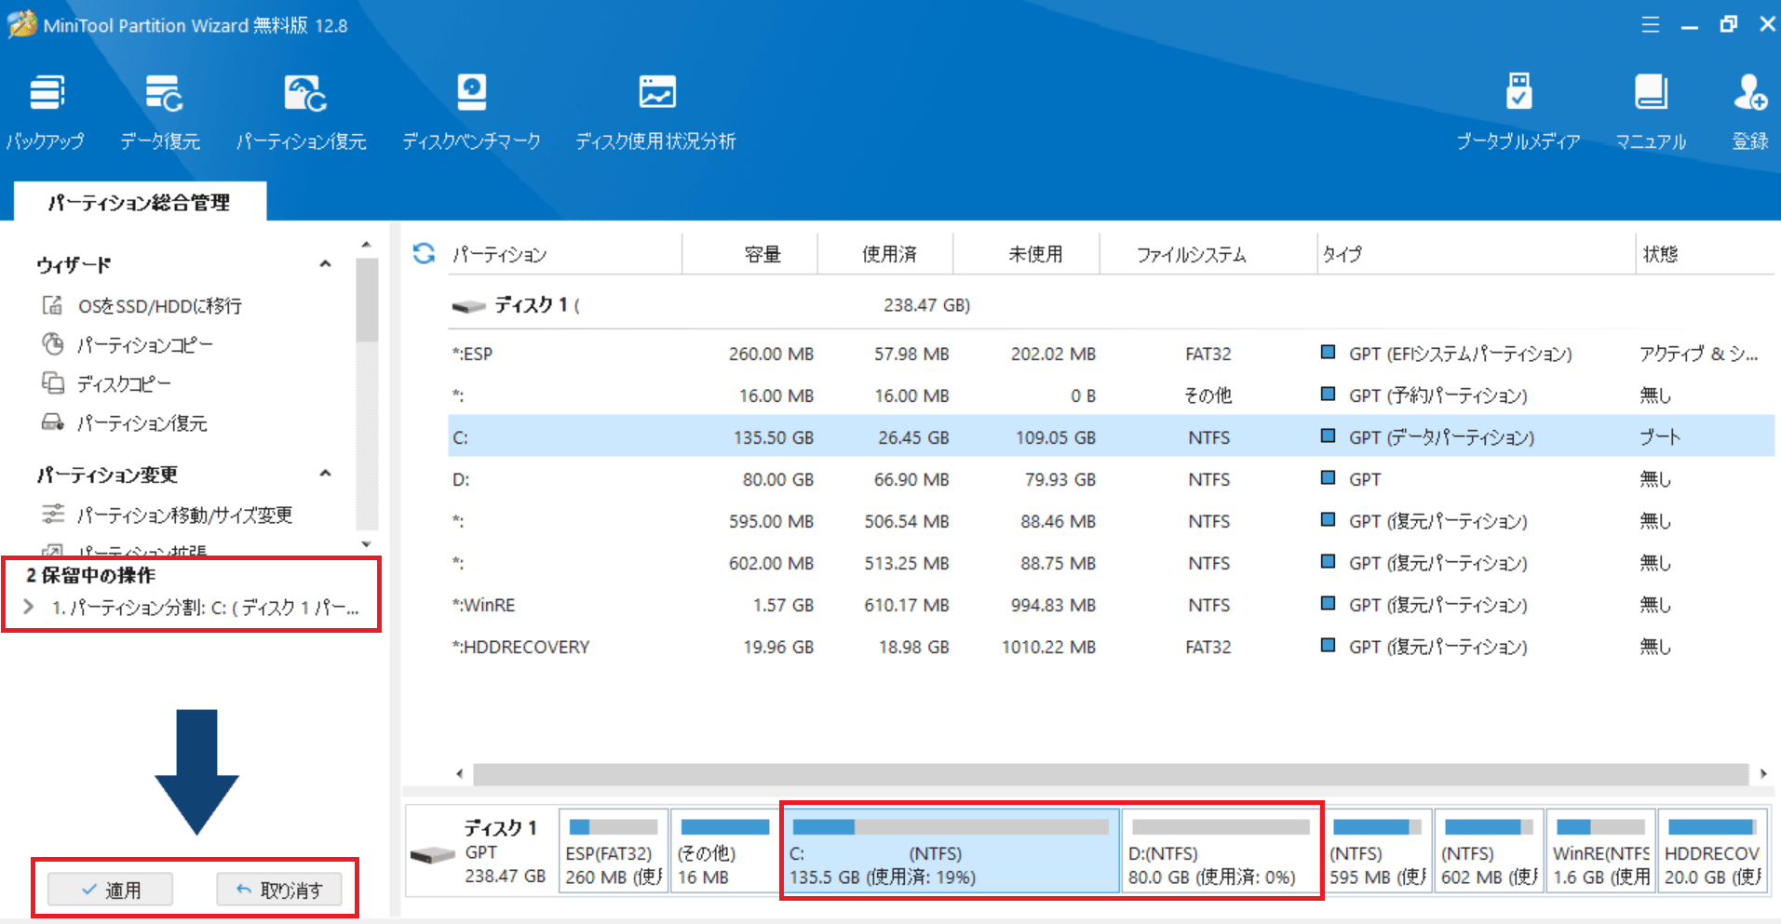Image resolution: width=1781 pixels, height=924 pixels.
Task: Open the マニュアル manual
Action: coord(1651,112)
